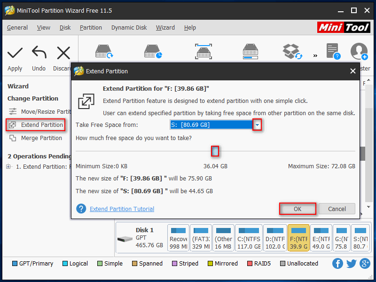Open the Help menu
The width and height of the screenshot is (376, 282).
coord(190,28)
